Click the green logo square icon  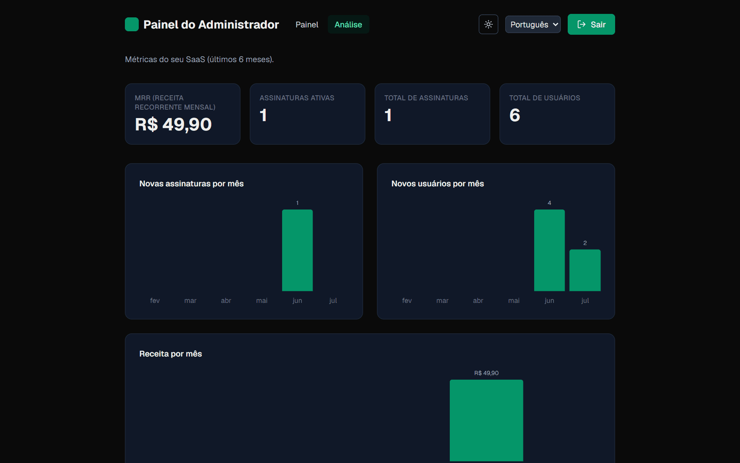click(x=132, y=24)
